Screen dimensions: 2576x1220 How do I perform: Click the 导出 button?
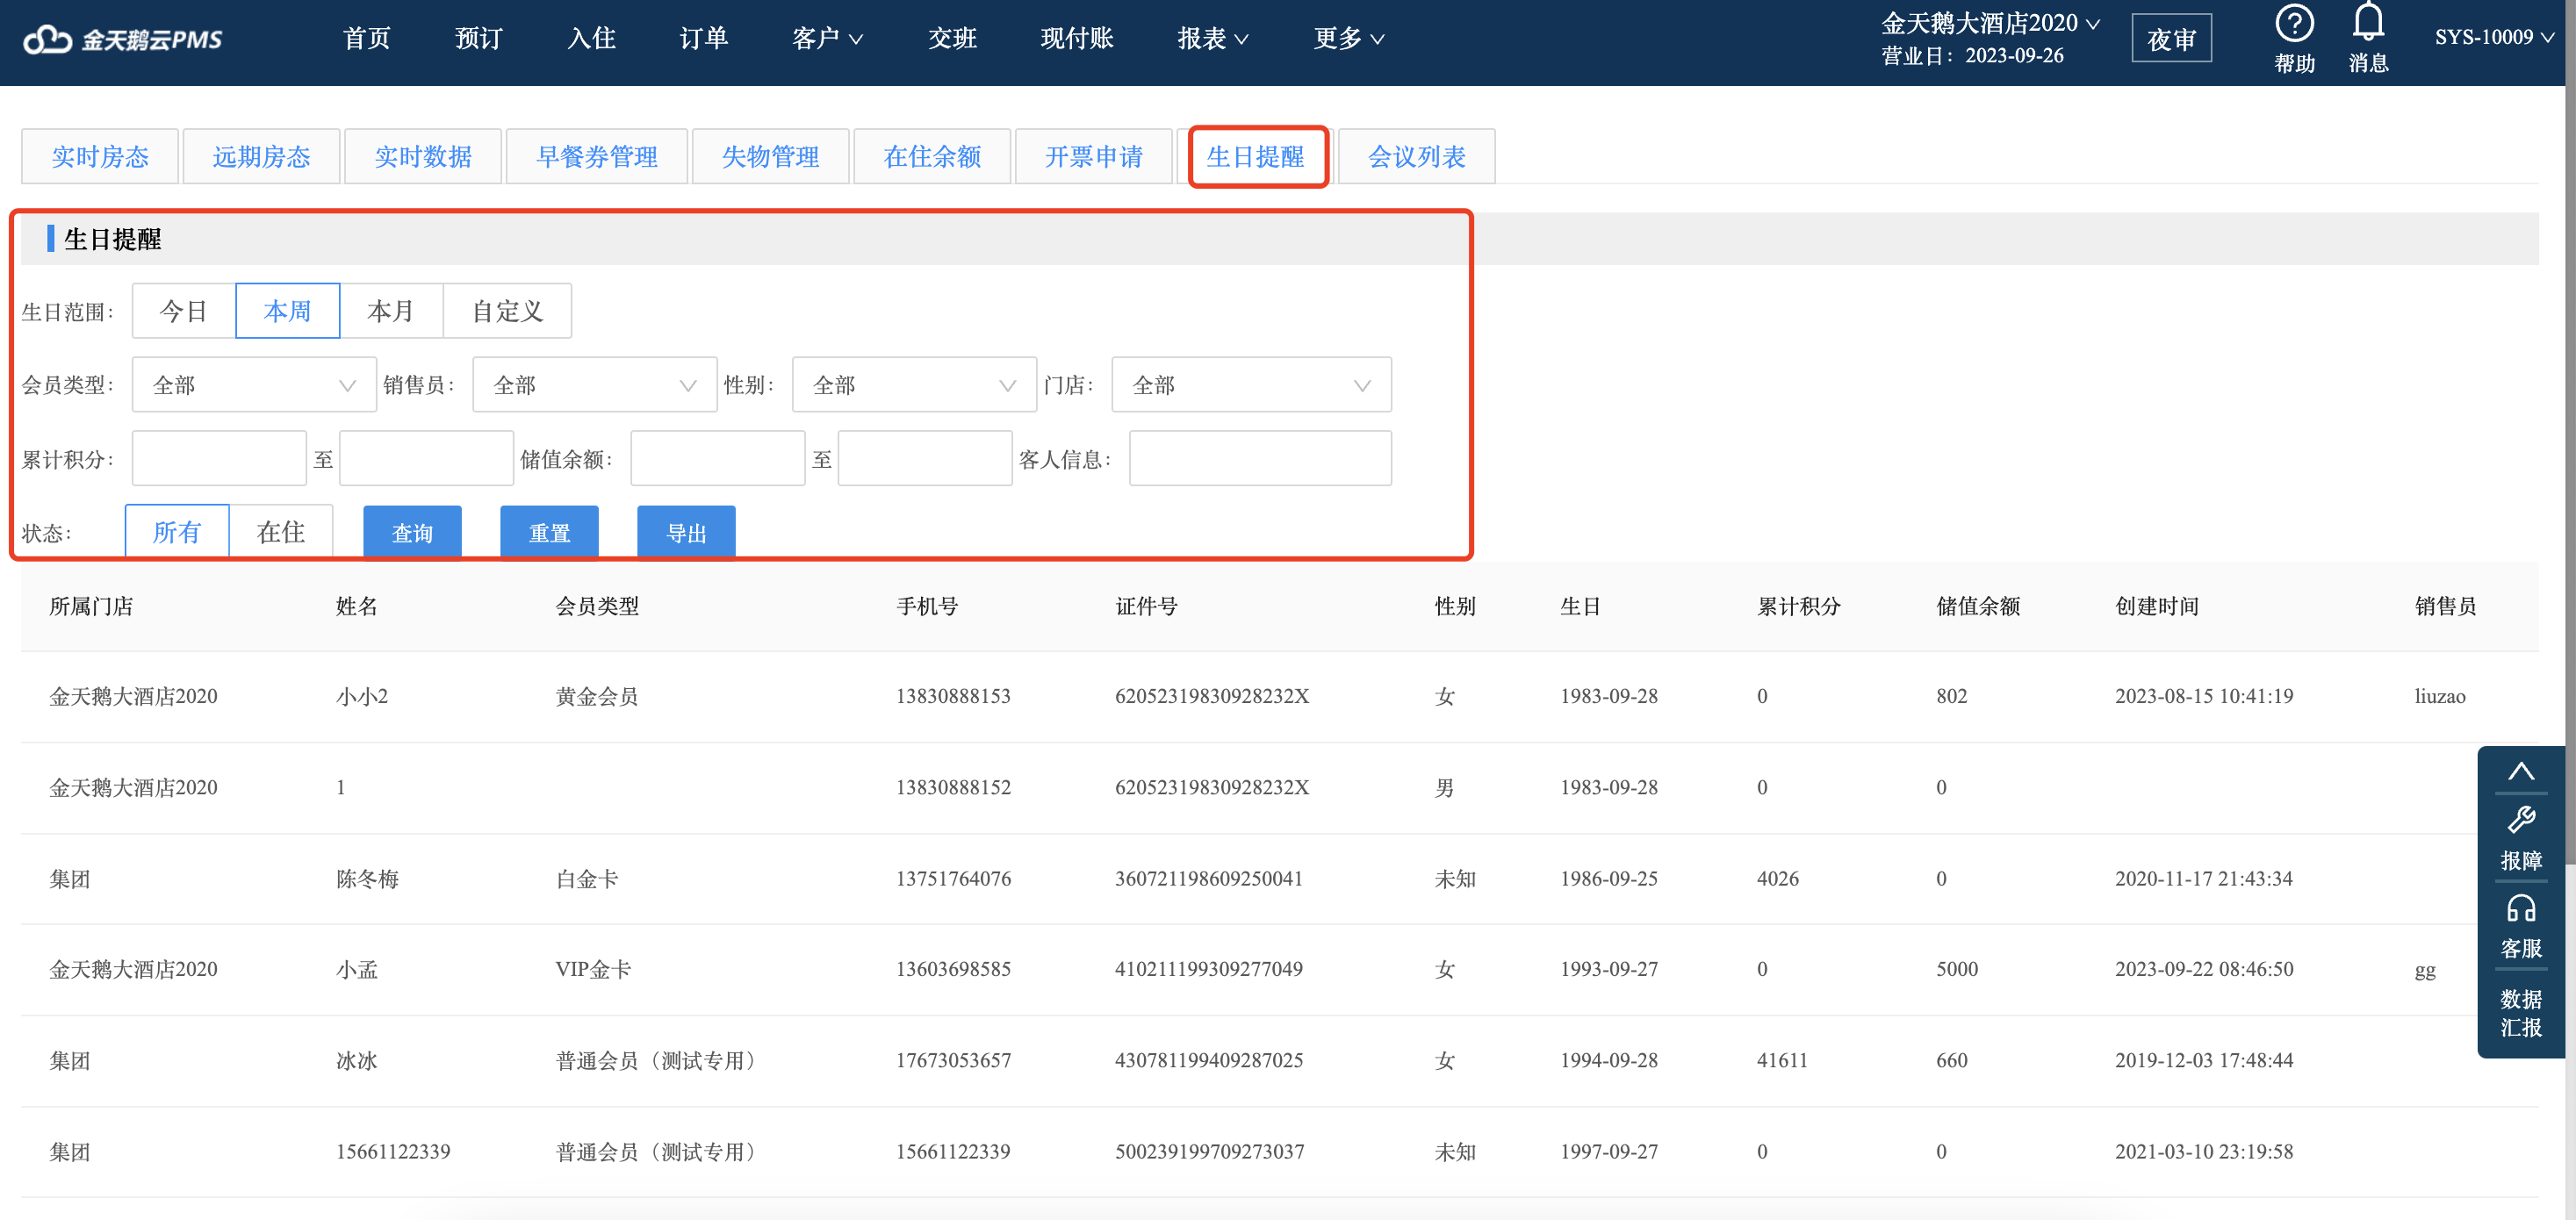pyautogui.click(x=686, y=532)
